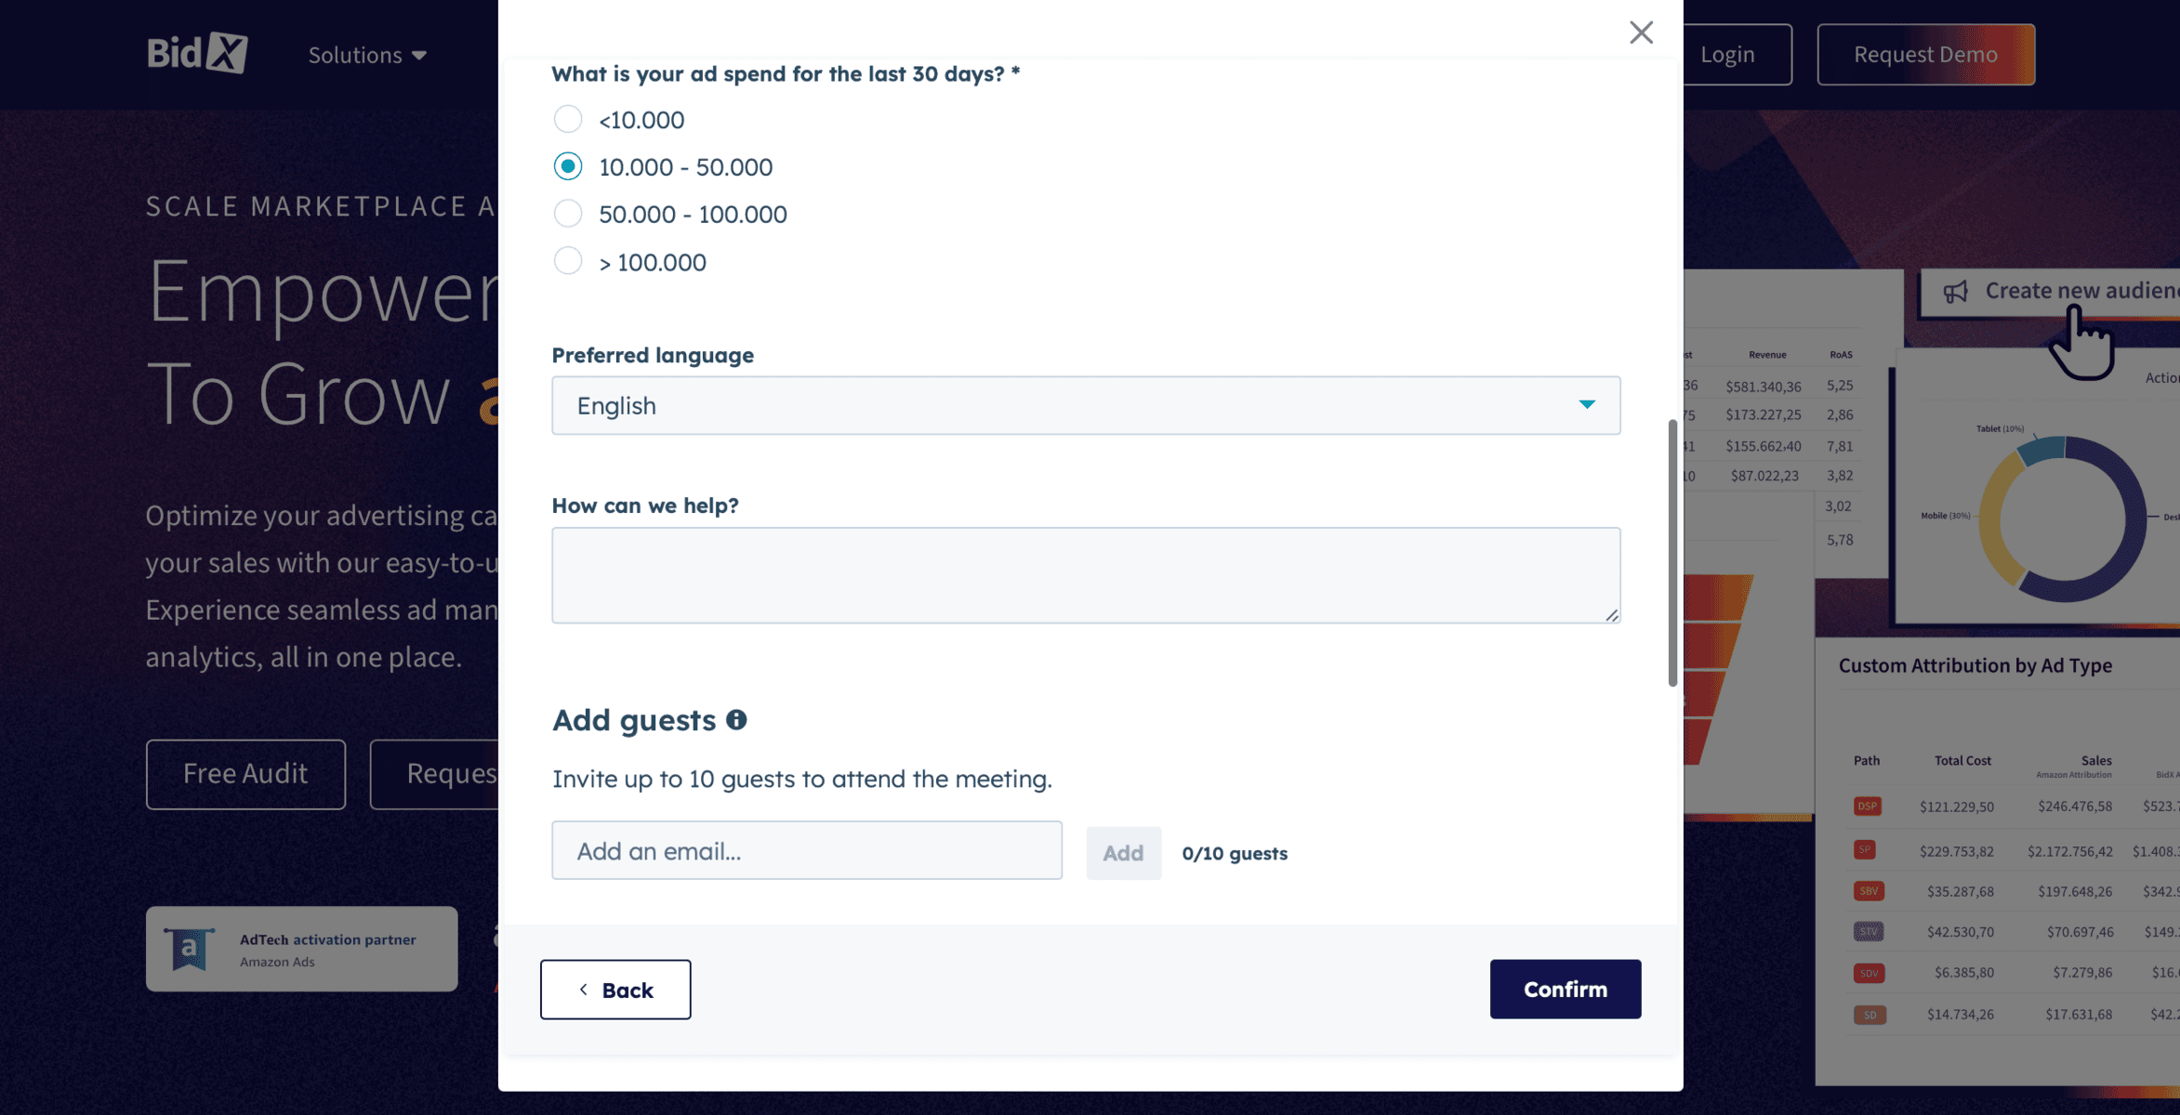Click the form's vertical scrollbar
The image size is (2180, 1115).
[x=1671, y=553]
